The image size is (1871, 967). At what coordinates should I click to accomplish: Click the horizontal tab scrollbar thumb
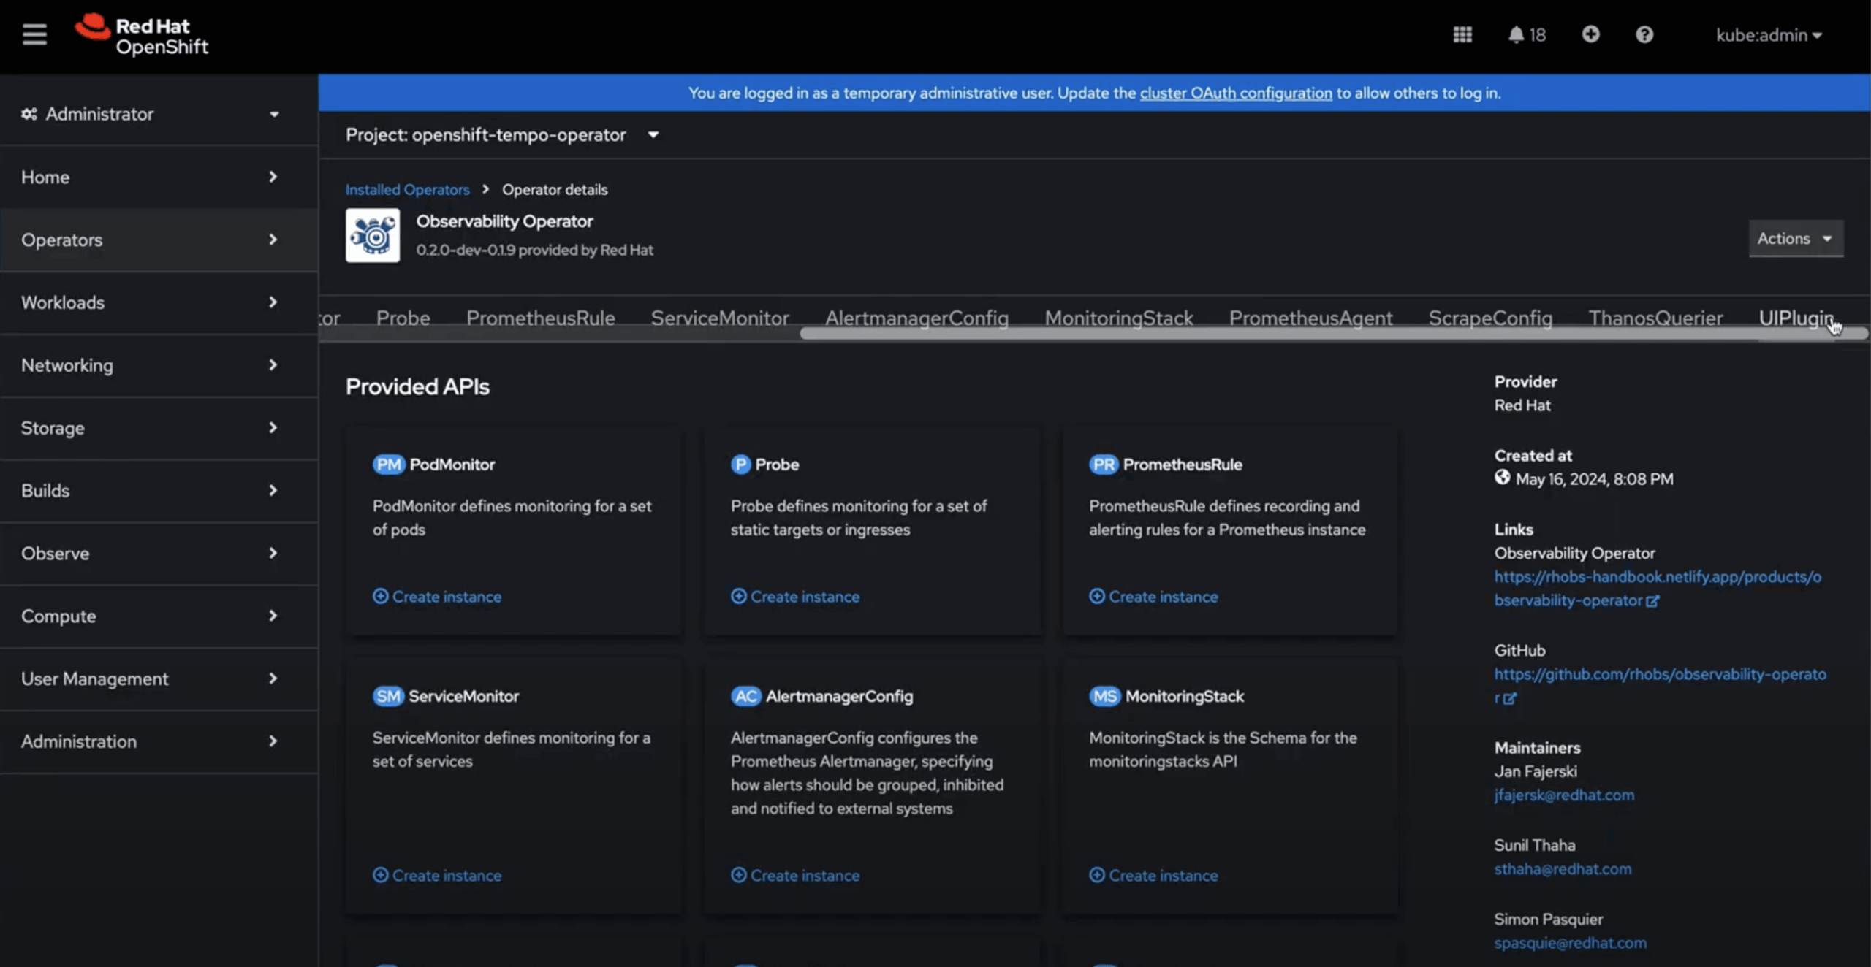(x=1333, y=334)
